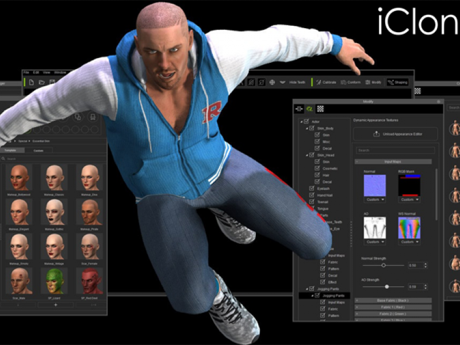Viewport: 460px width, 345px height.
Task: Uncheck the Eyelash checkbox
Action: [312, 189]
